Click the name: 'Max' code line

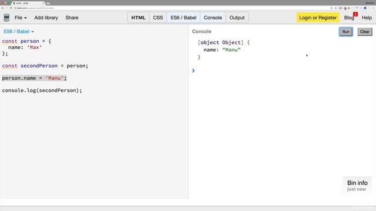[25, 47]
